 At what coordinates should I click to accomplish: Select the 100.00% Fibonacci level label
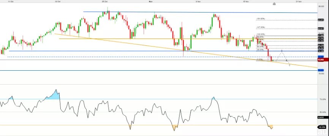(x=261, y=34)
